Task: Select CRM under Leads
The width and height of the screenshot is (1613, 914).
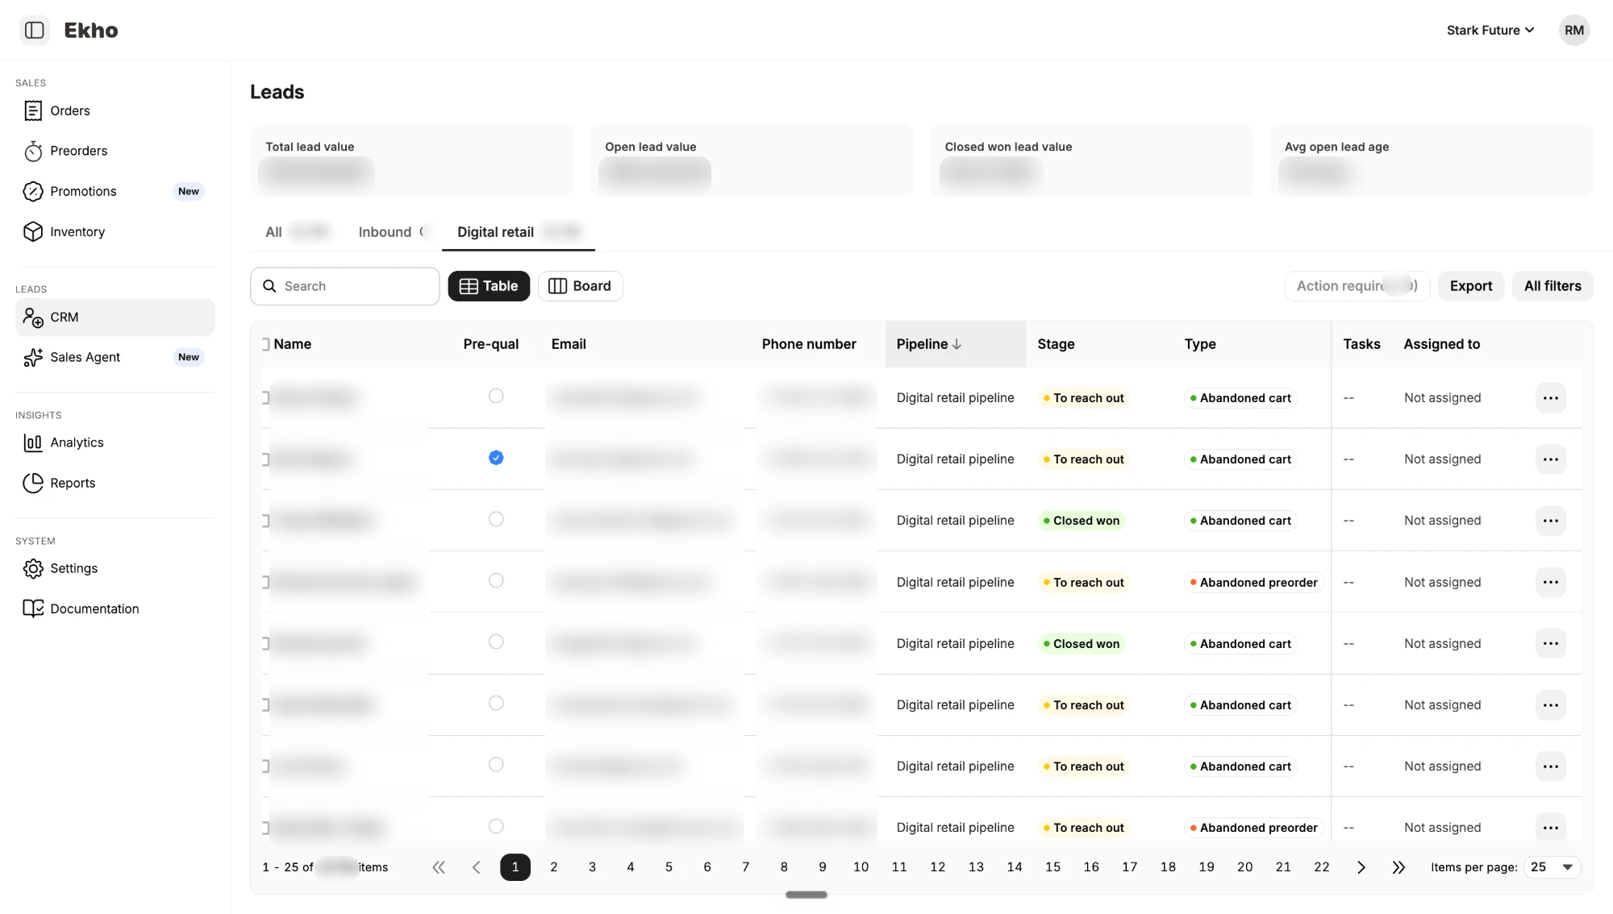Action: (115, 318)
